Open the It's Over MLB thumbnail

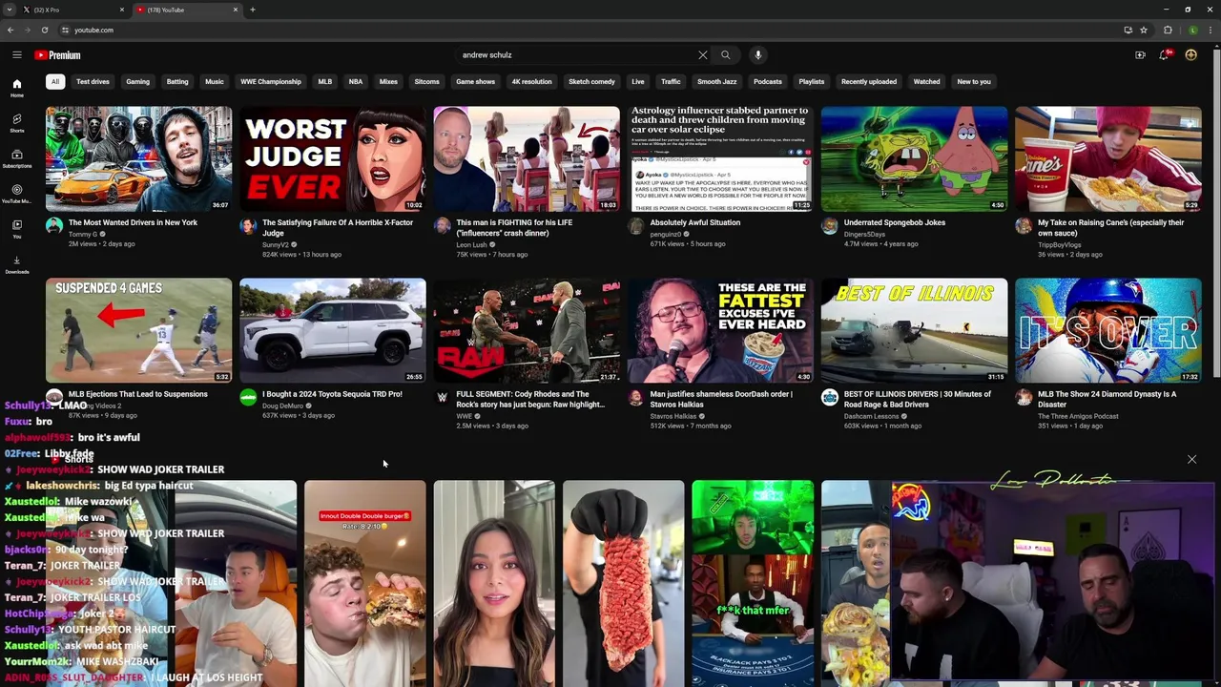(1108, 330)
